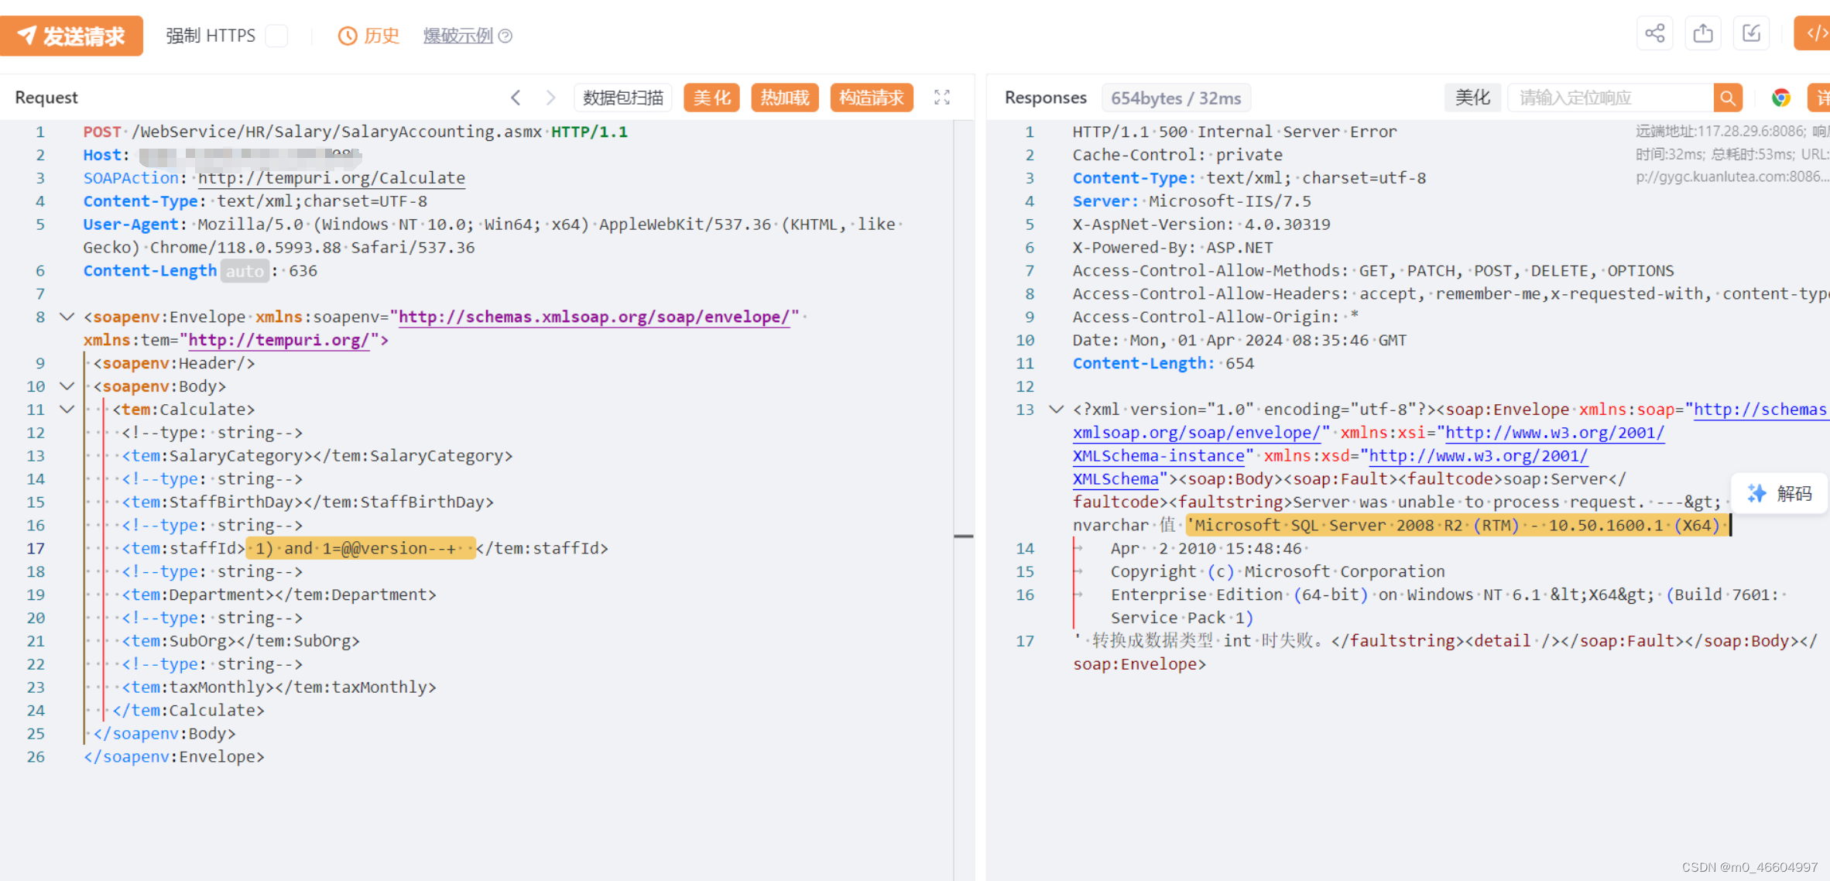Click the decode popup button
1830x881 pixels.
point(1779,494)
